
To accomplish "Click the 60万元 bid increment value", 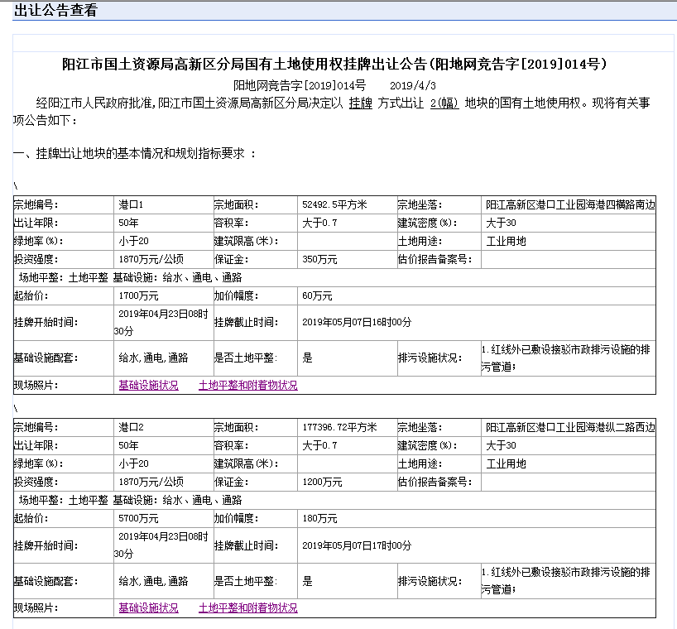I will [317, 296].
